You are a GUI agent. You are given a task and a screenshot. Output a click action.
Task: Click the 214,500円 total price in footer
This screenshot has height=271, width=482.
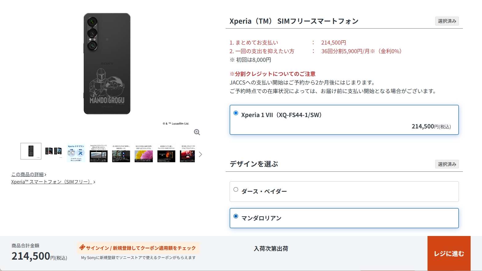[x=39, y=256]
